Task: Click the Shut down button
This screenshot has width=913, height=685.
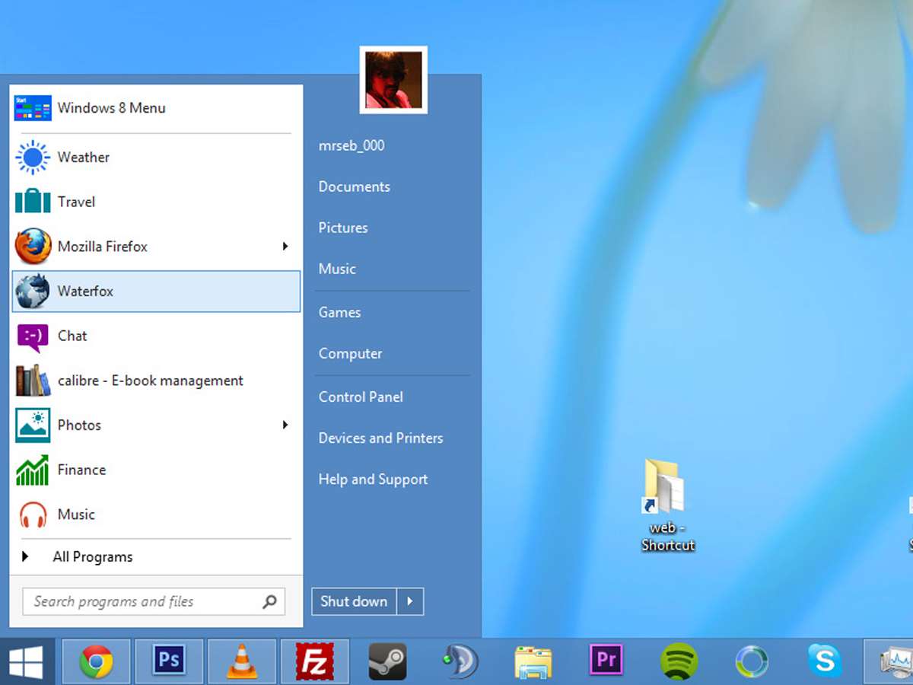Action: [353, 601]
